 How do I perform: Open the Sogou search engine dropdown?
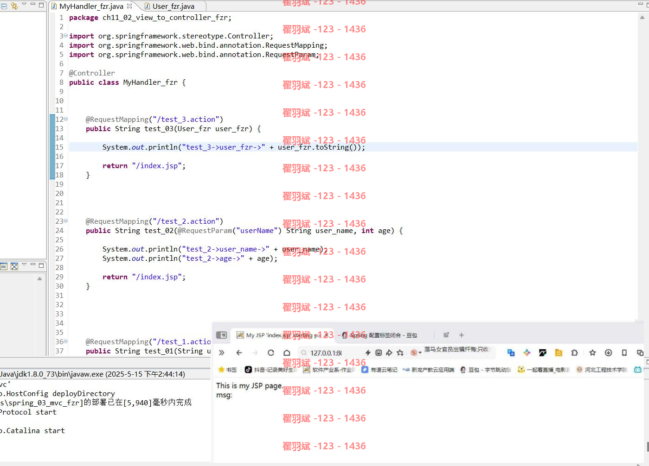tap(416, 353)
